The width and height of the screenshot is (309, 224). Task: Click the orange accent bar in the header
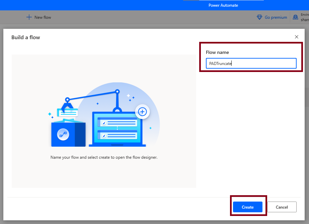pyautogui.click(x=191, y=1)
